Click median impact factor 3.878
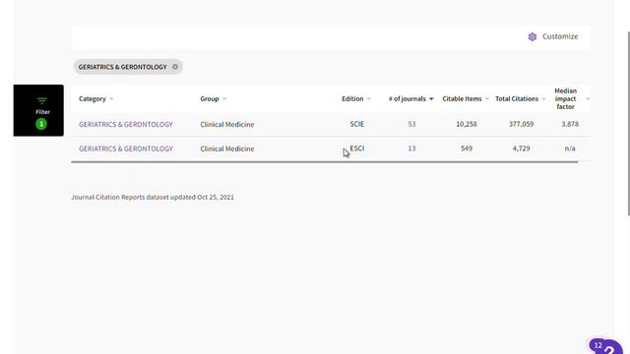 [x=570, y=124]
